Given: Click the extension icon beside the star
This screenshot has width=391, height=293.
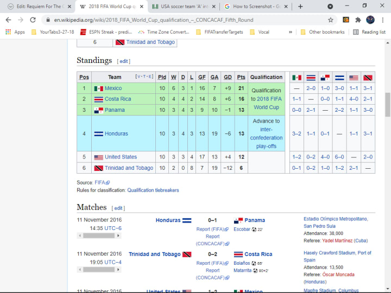Looking at the screenshot, I should (346, 20).
